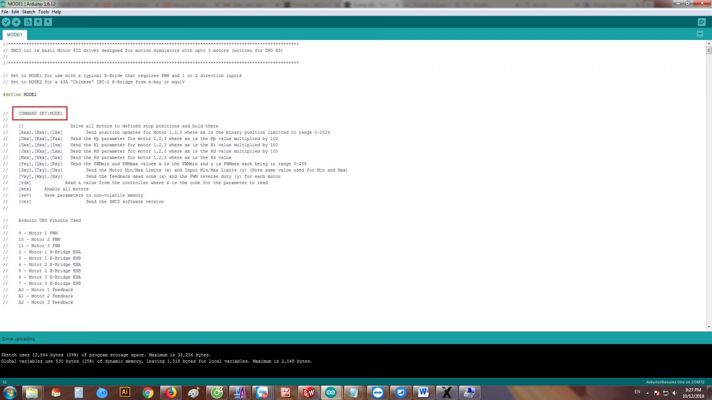Screen dimensions: 712x400
Task: Open the Tools menu
Action: tap(44, 12)
